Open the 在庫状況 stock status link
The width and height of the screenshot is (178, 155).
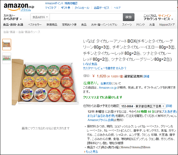[x=106, y=83]
